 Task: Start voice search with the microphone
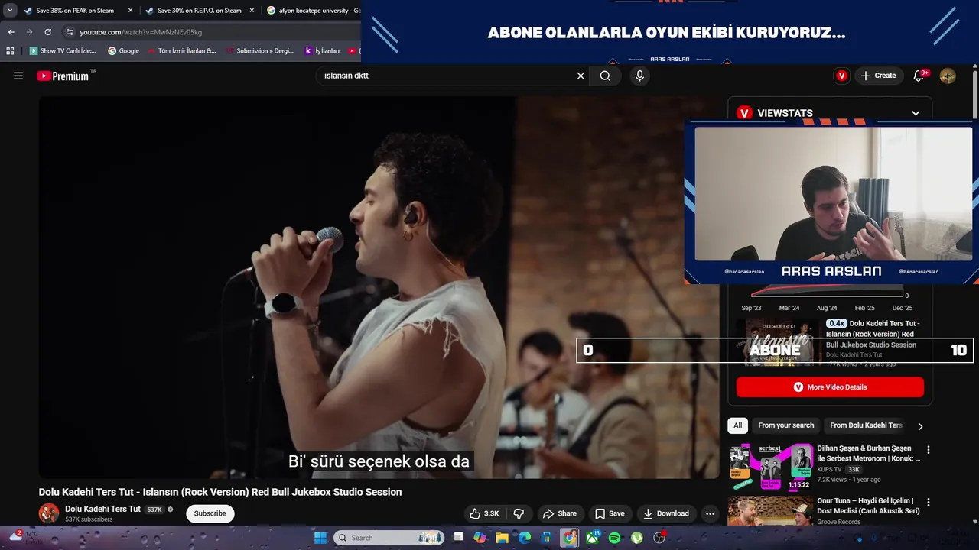coord(640,76)
